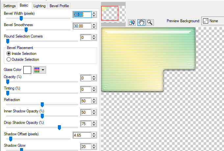Increase Refraction value using up arrow
The height and width of the screenshot is (151, 224).
tap(94, 99)
